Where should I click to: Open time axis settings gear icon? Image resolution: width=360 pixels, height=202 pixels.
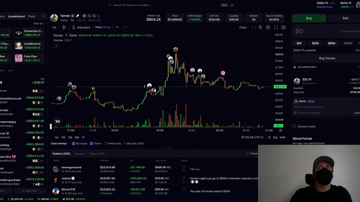pyautogui.click(x=281, y=130)
